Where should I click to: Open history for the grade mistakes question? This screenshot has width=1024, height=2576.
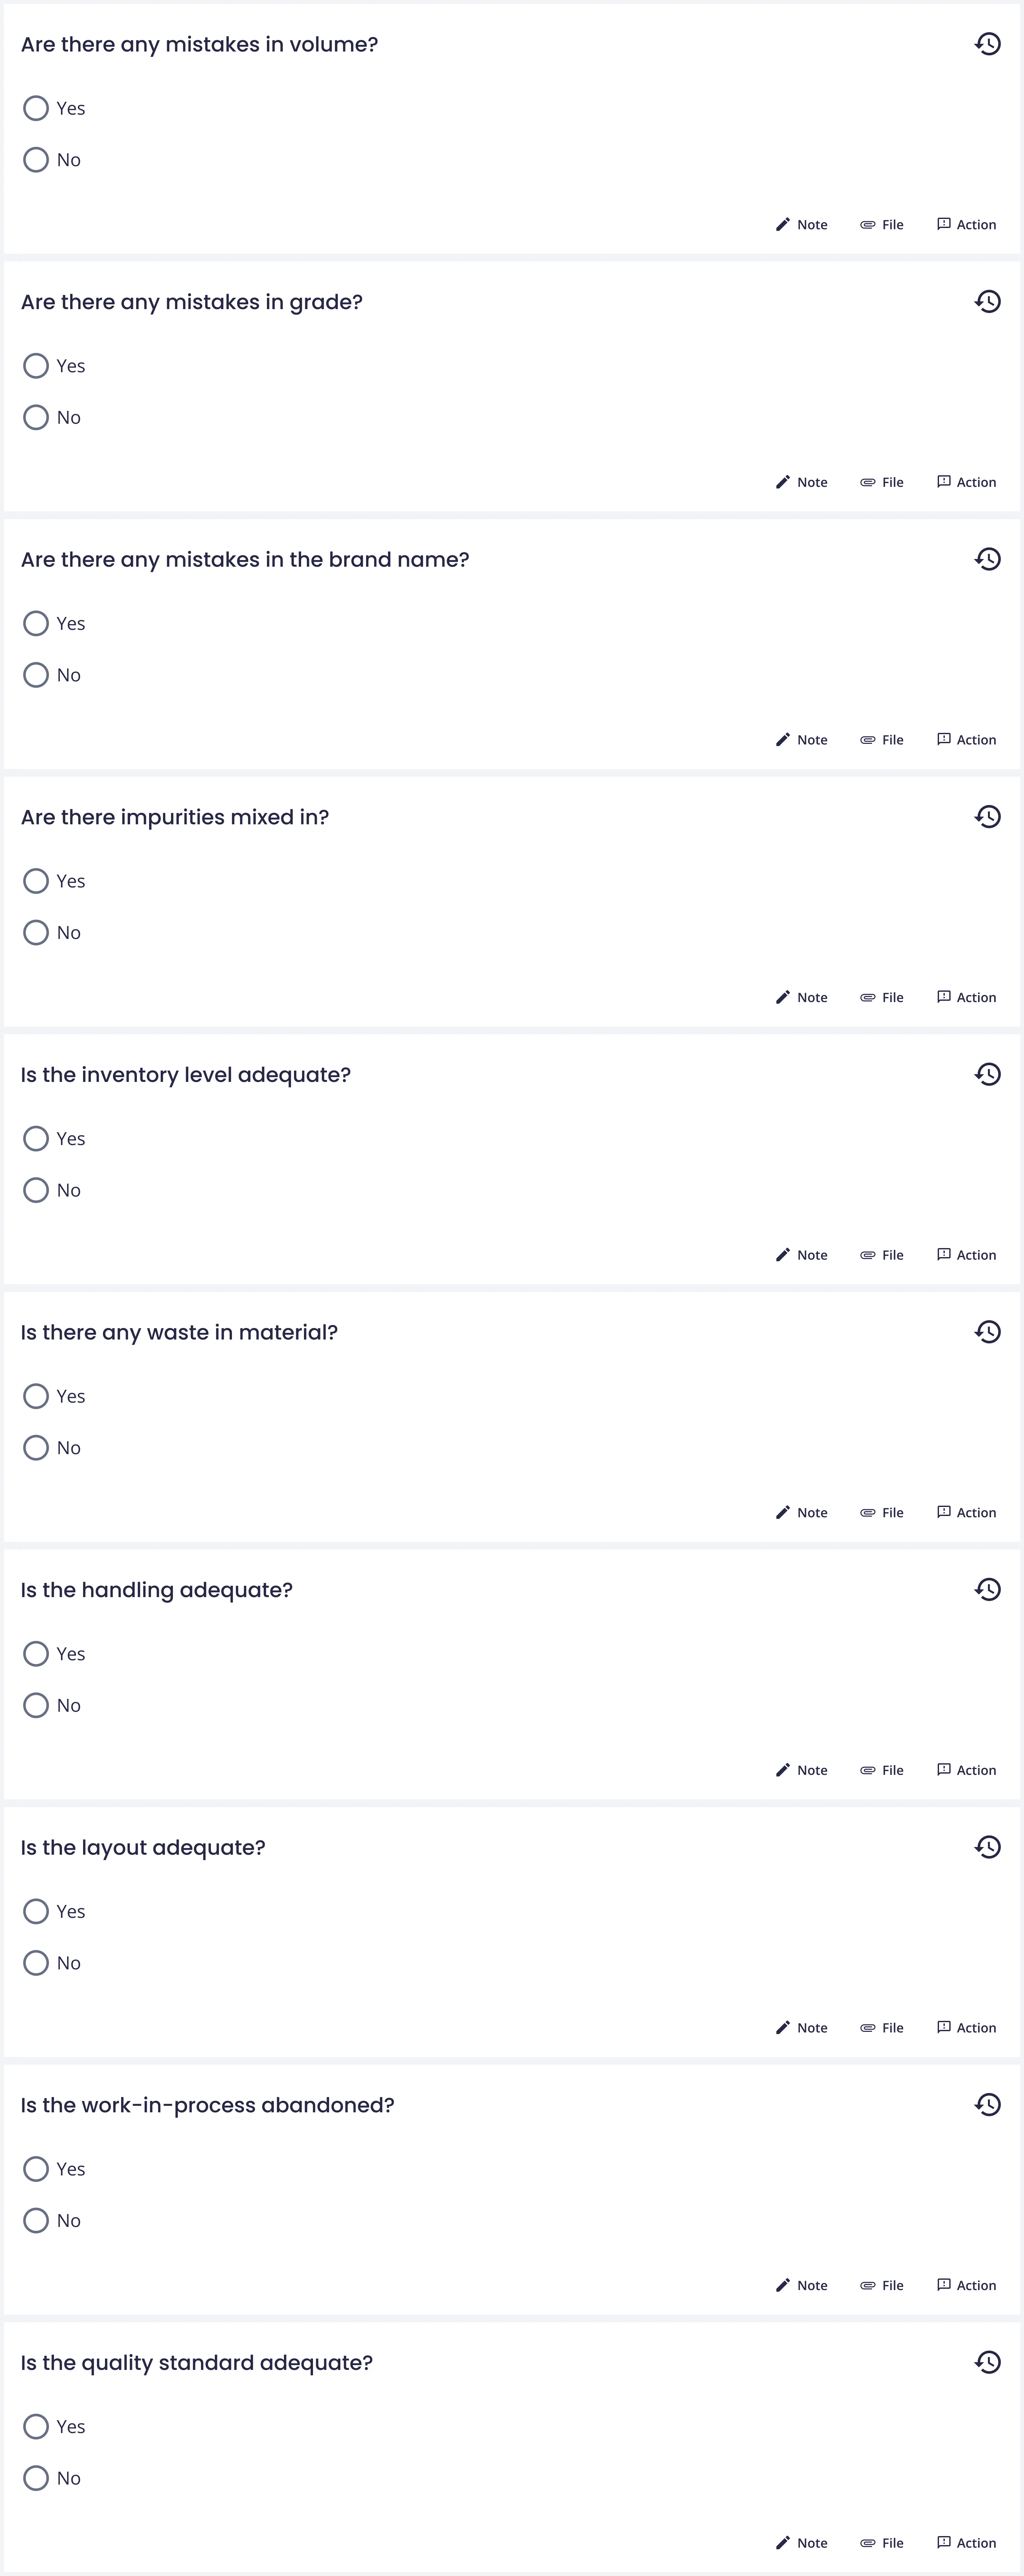tap(987, 301)
